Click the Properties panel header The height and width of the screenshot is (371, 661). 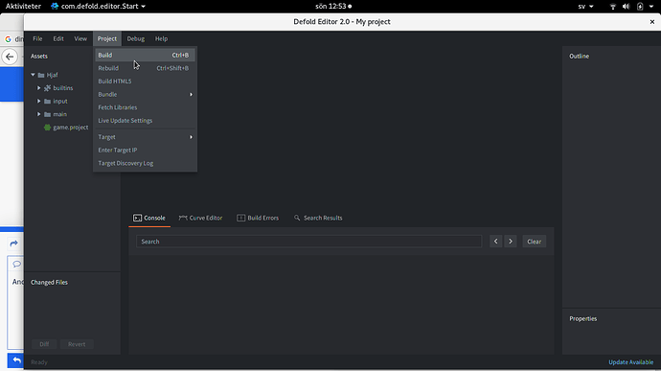[583, 318]
